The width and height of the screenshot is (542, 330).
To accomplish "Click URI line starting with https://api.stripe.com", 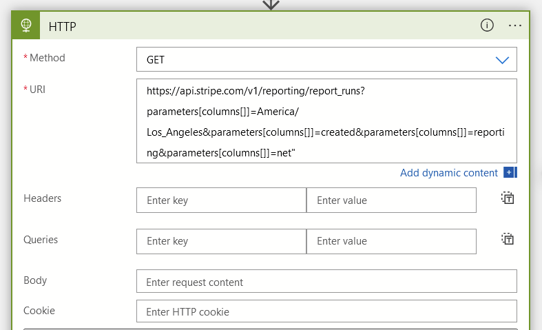I will click(x=256, y=91).
